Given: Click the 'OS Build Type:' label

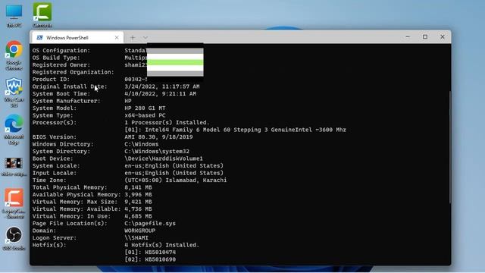Looking at the screenshot, I should pos(56,58).
